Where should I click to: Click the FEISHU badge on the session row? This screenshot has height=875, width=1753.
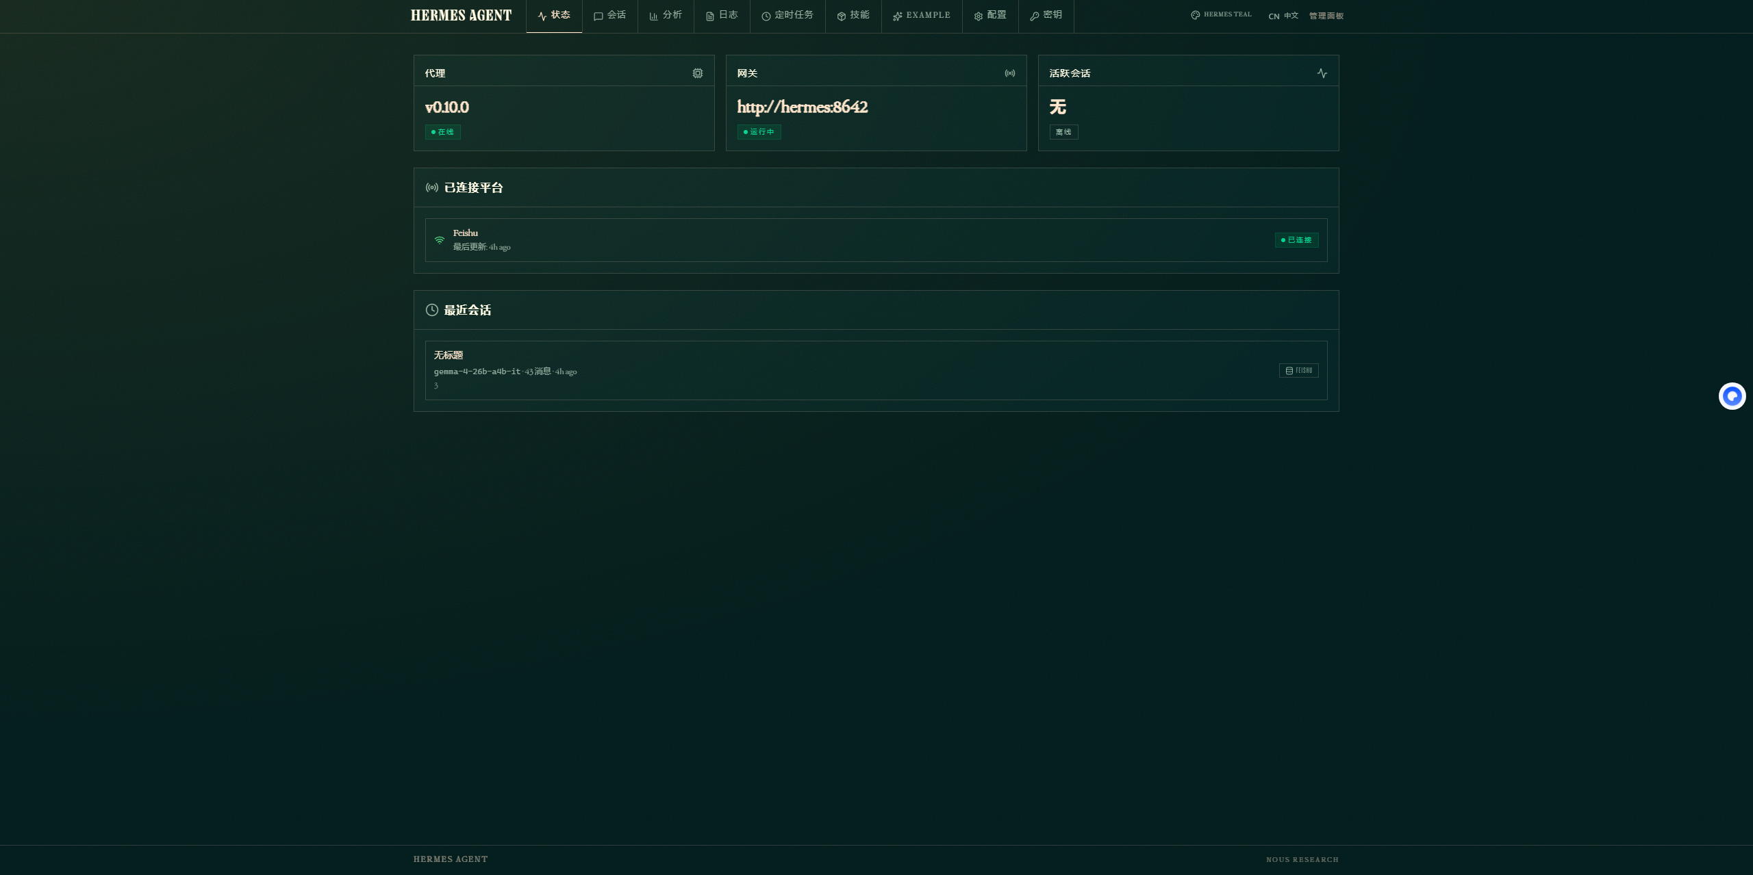[1298, 370]
